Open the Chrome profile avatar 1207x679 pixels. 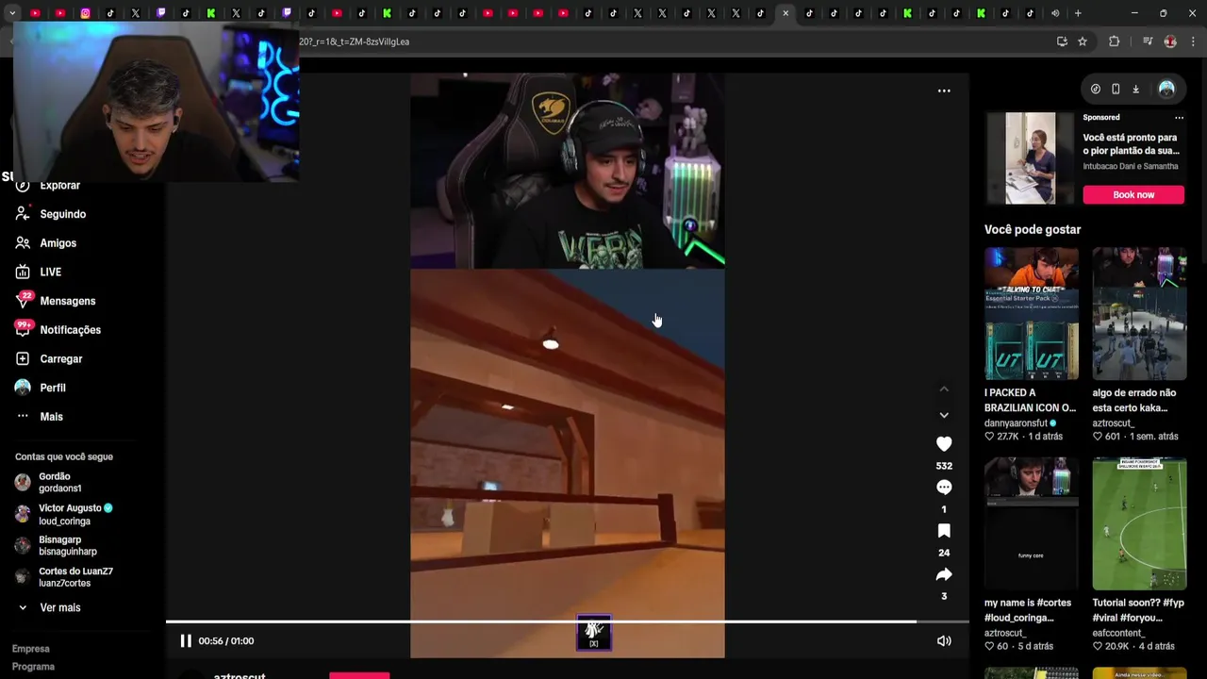pyautogui.click(x=1170, y=41)
